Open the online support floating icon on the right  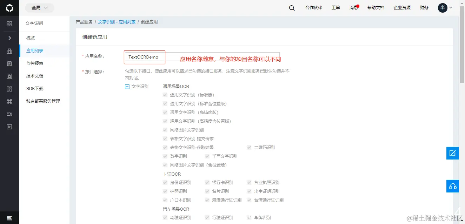(x=452, y=186)
